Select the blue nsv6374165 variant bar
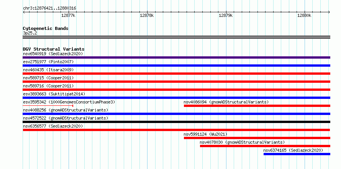Image resolution: width=341 pixels, height=169 pixels. (297, 154)
